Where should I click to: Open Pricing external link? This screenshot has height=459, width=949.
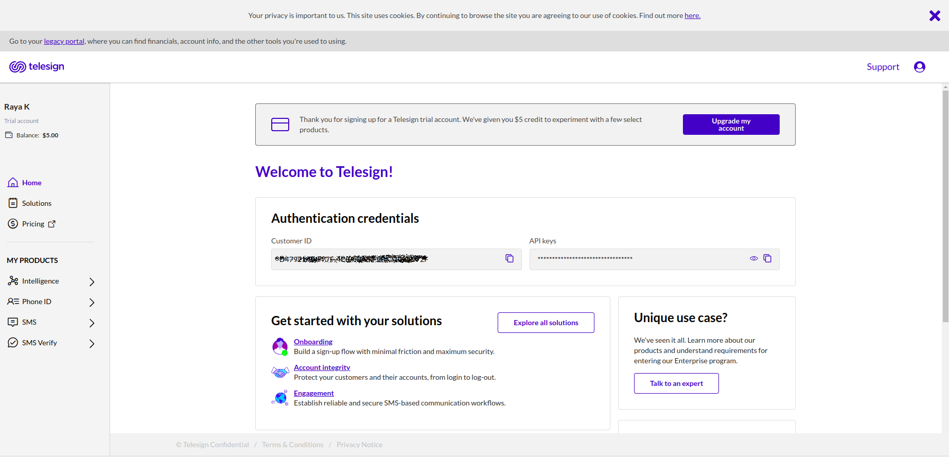(33, 224)
